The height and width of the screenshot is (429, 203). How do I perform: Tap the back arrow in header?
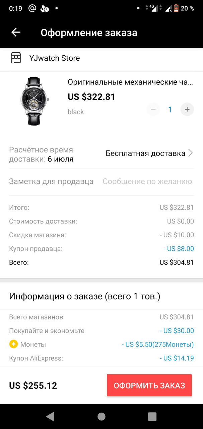16,33
